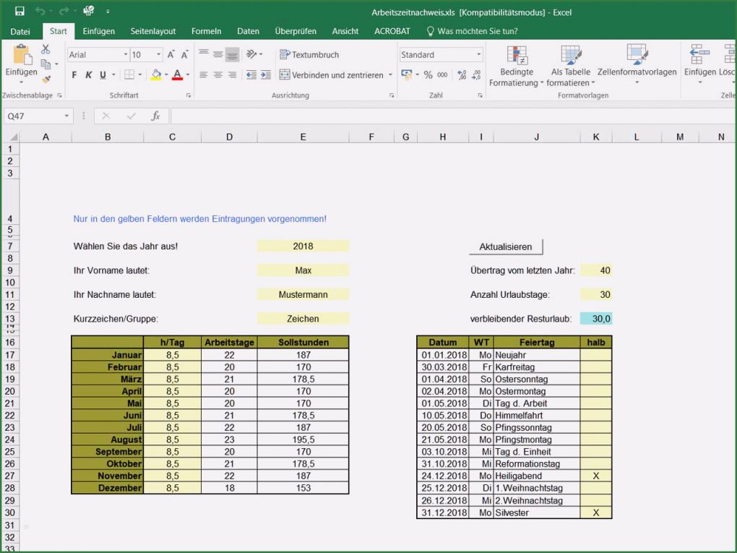Viewport: 737px width, 553px height.
Task: Toggle the halb mark for Silvester
Action: [595, 512]
